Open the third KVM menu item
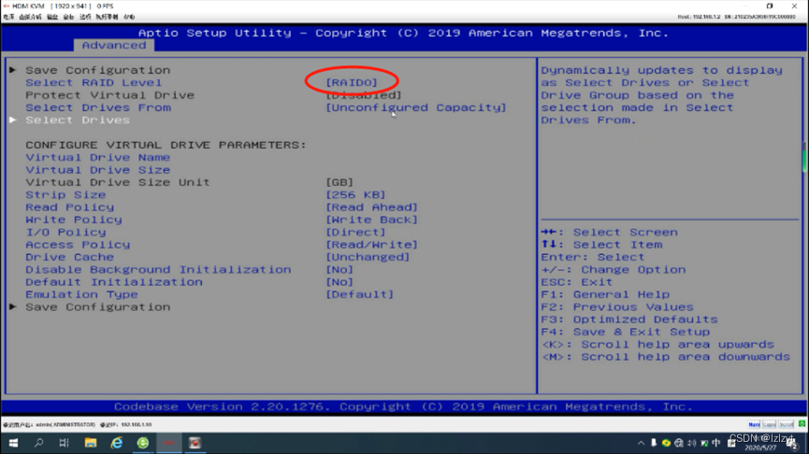The image size is (809, 454). coord(52,17)
